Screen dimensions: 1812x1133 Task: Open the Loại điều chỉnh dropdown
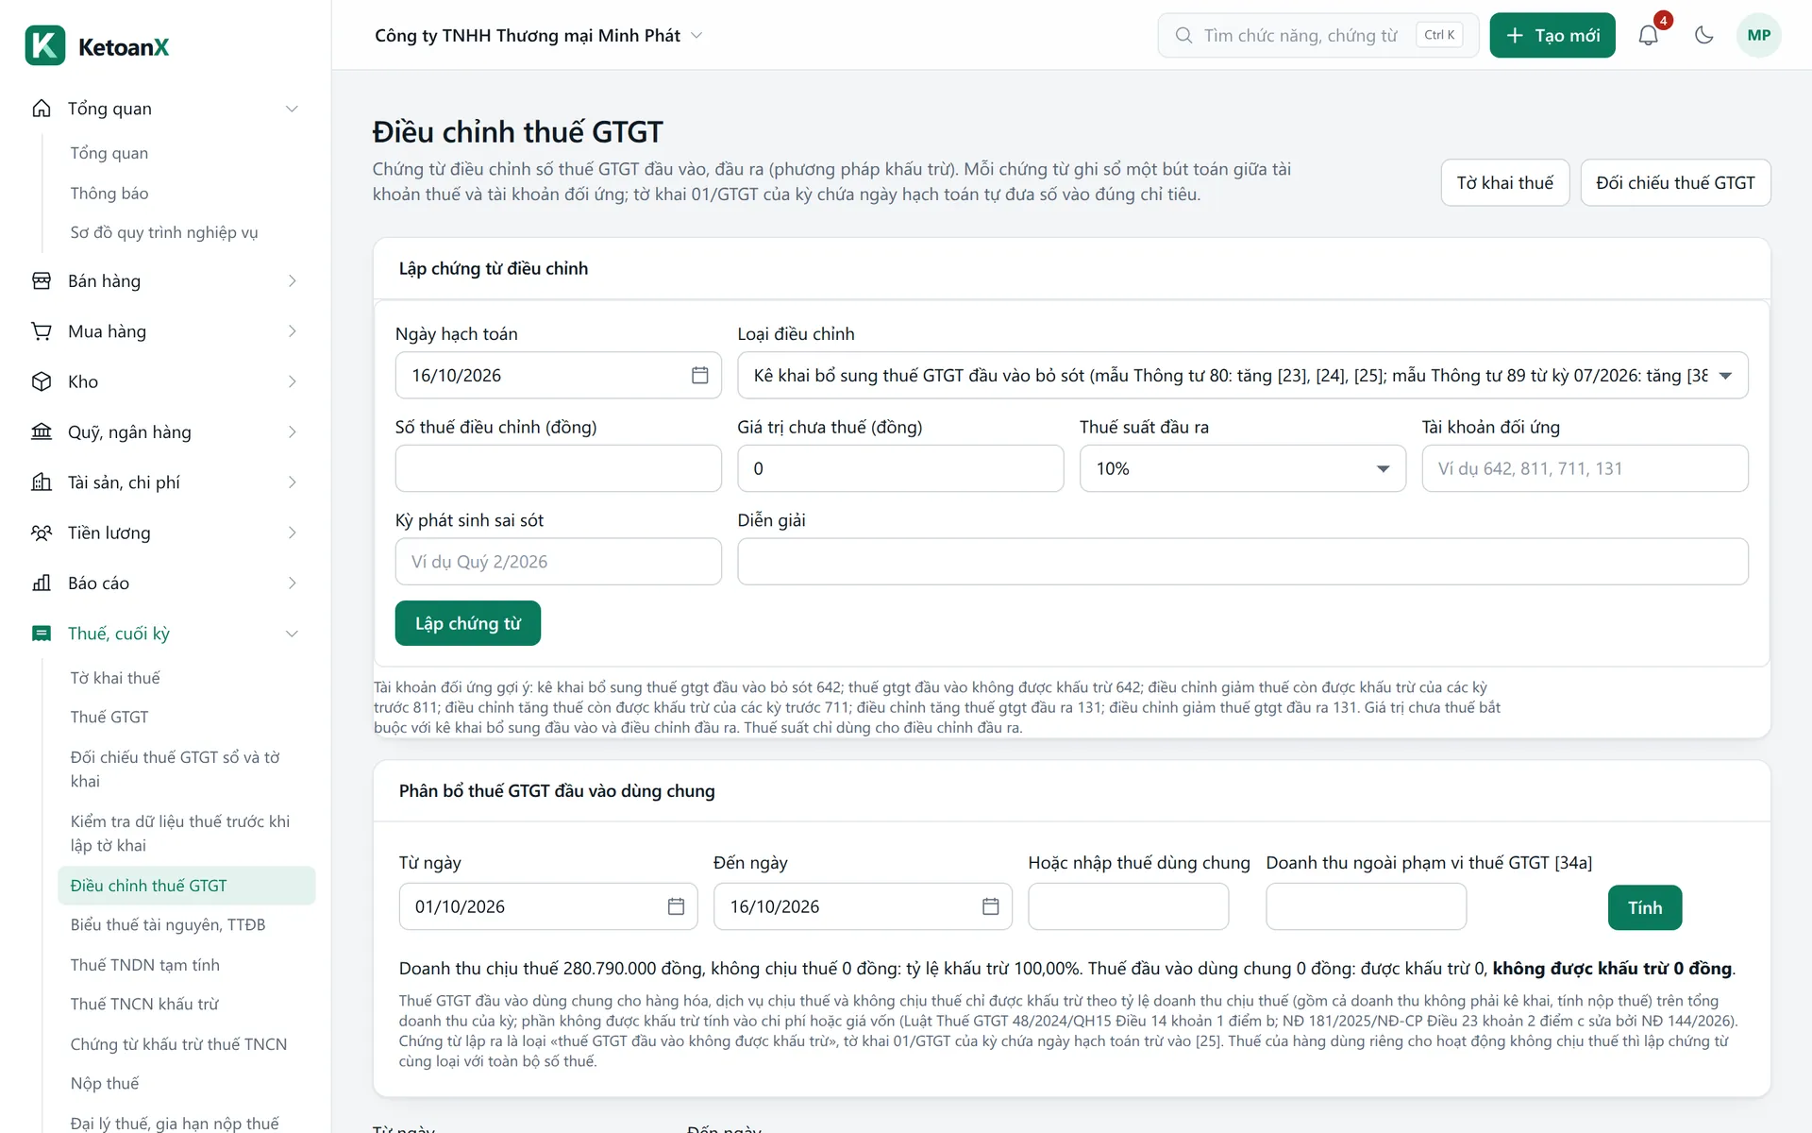click(1242, 376)
